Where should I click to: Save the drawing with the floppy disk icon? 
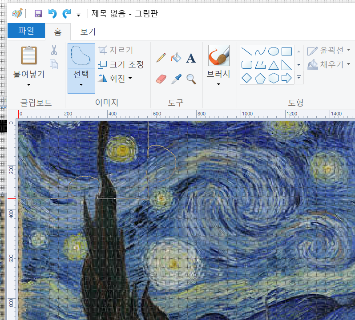pos(38,14)
